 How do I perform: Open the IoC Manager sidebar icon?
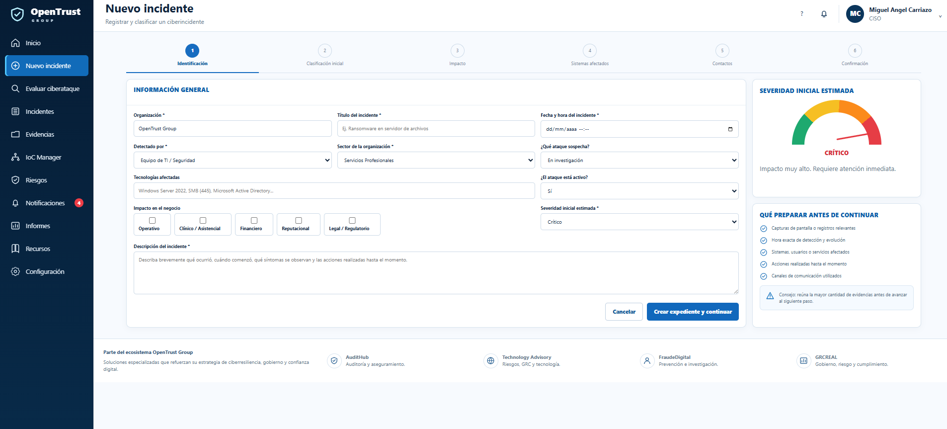click(15, 157)
